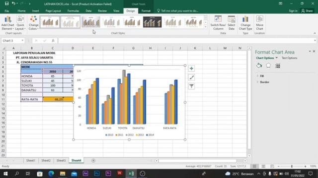
Task: Click the Share button
Action: click(x=307, y=11)
